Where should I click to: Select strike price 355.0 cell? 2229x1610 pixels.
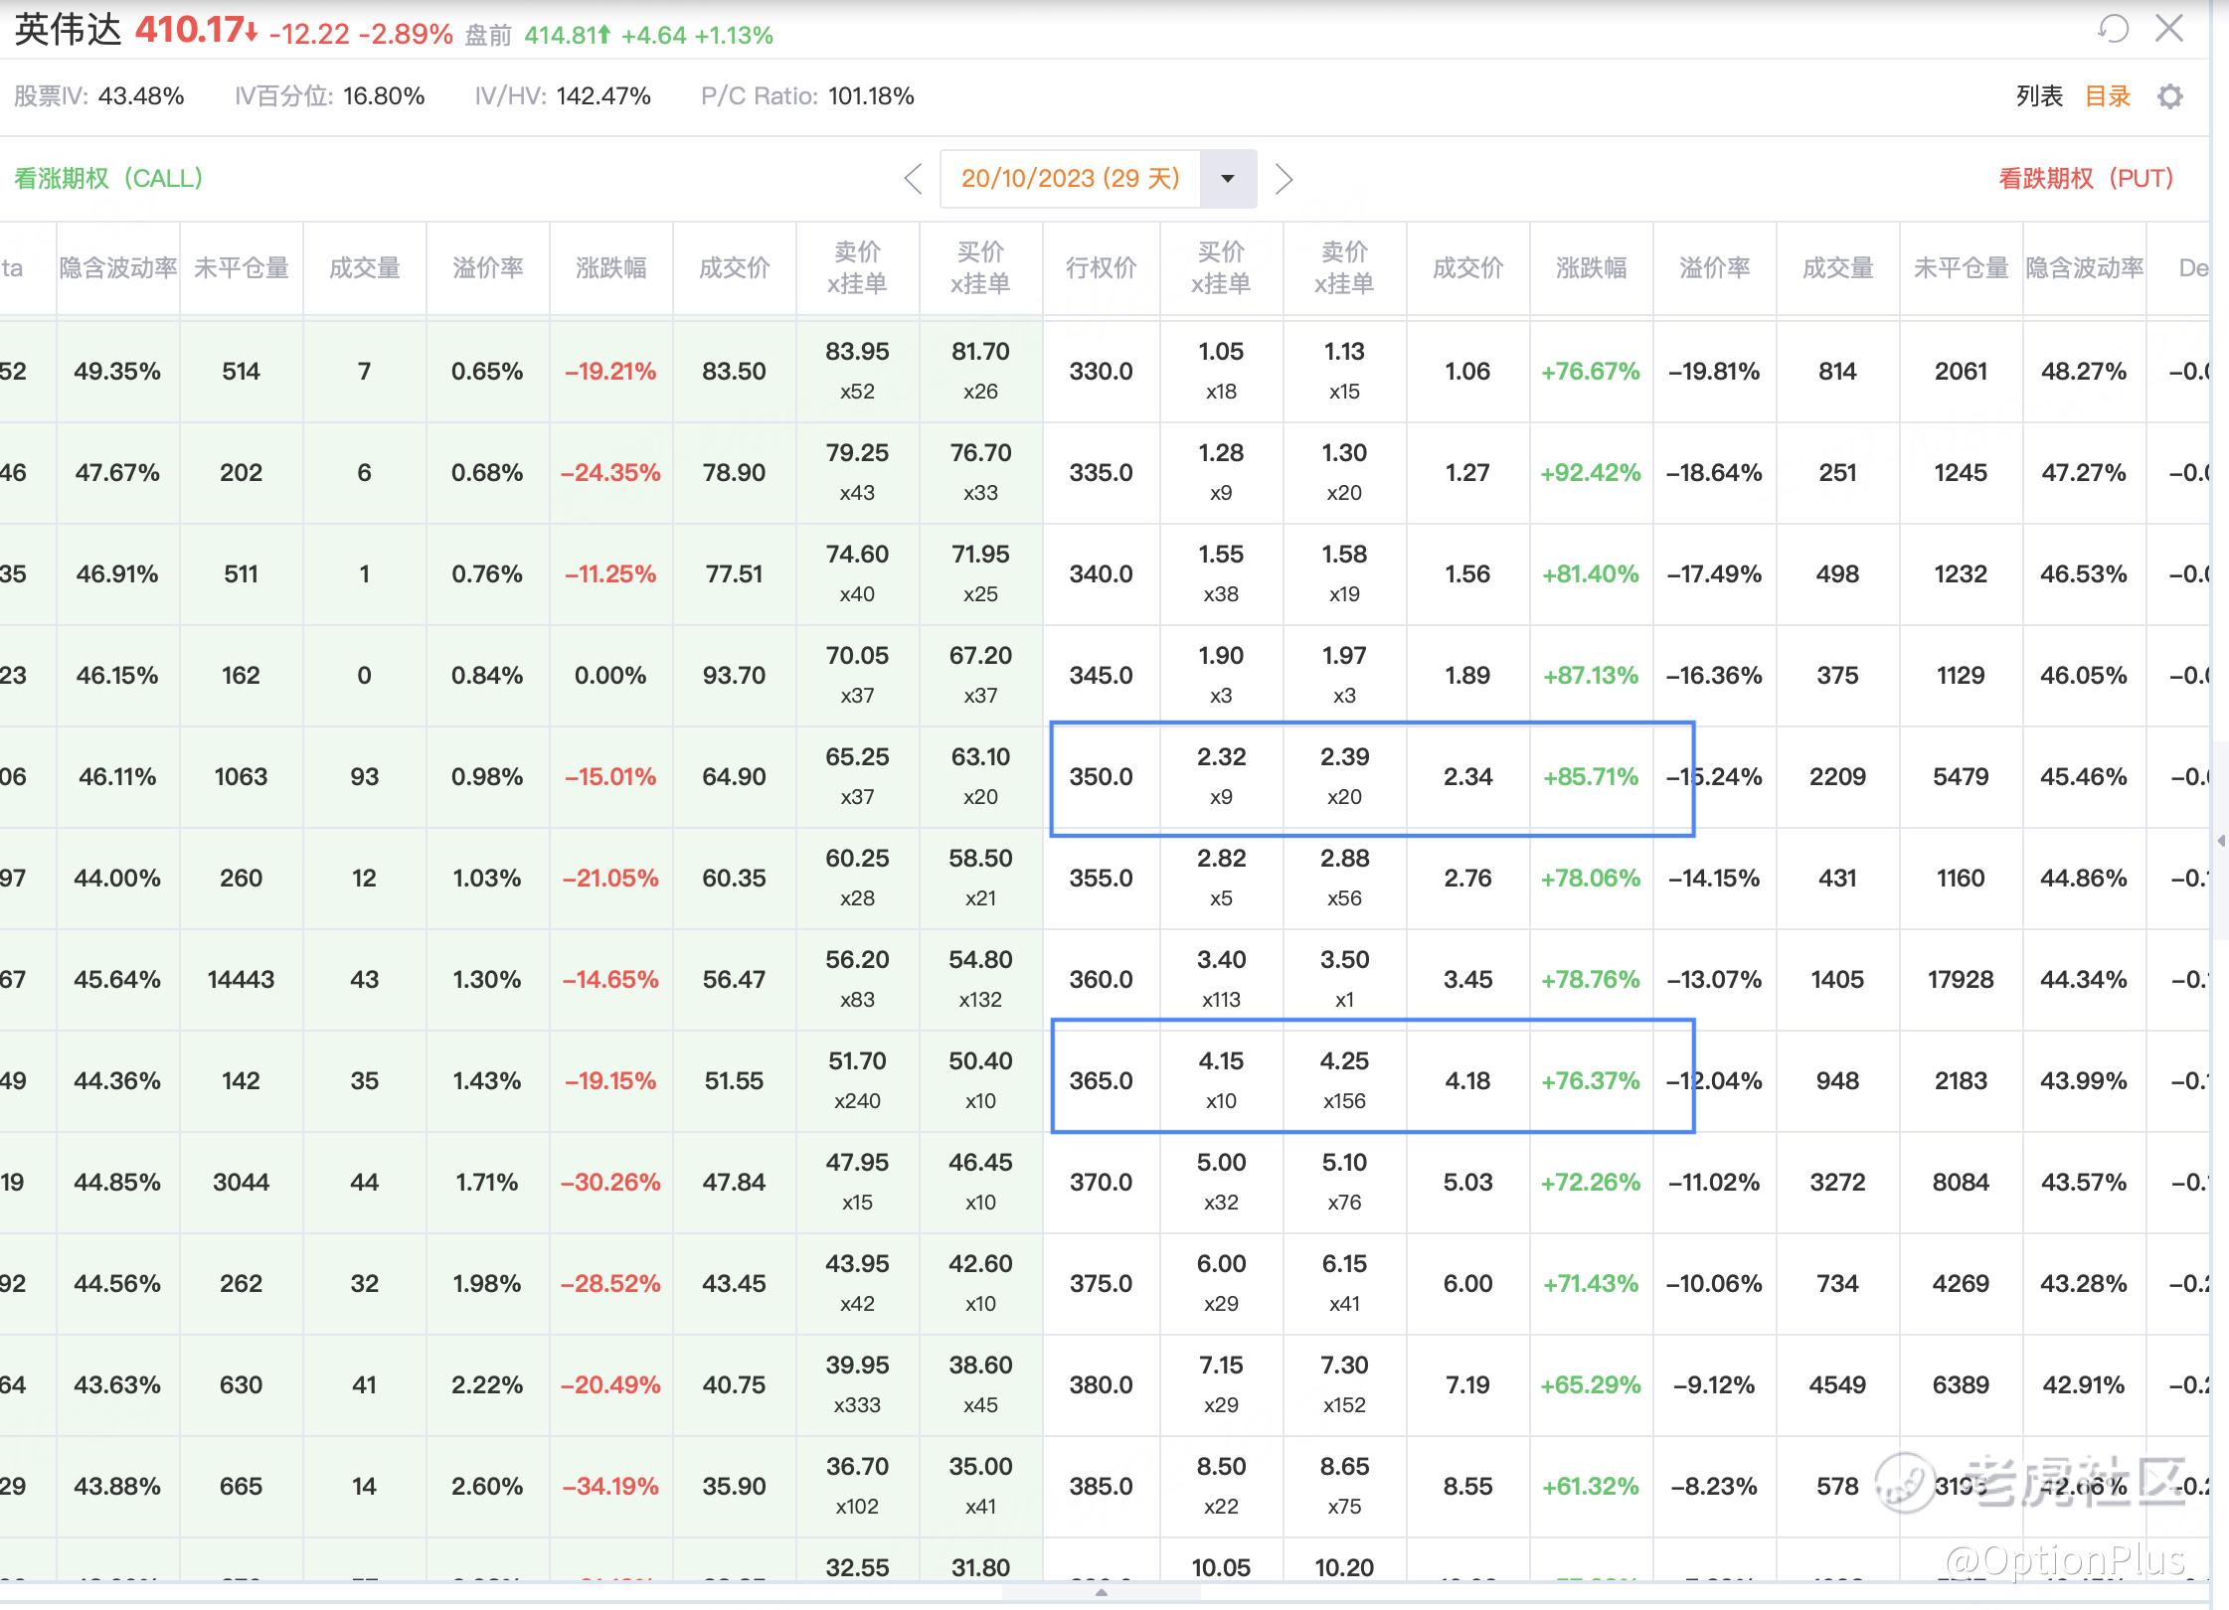1101,879
